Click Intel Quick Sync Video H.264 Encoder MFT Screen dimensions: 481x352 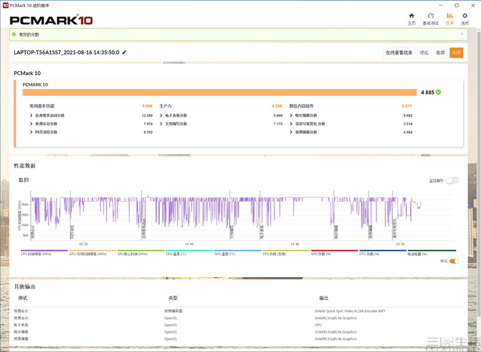350,311
